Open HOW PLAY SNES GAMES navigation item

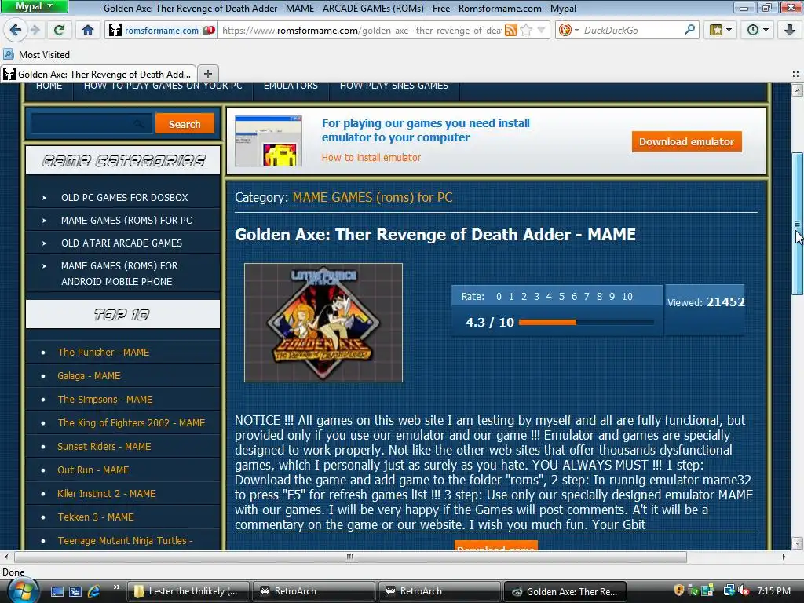(394, 86)
